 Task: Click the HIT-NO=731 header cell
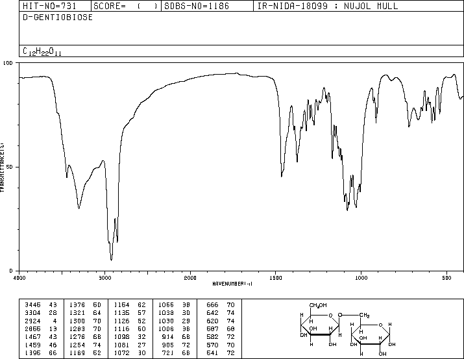(55, 6)
